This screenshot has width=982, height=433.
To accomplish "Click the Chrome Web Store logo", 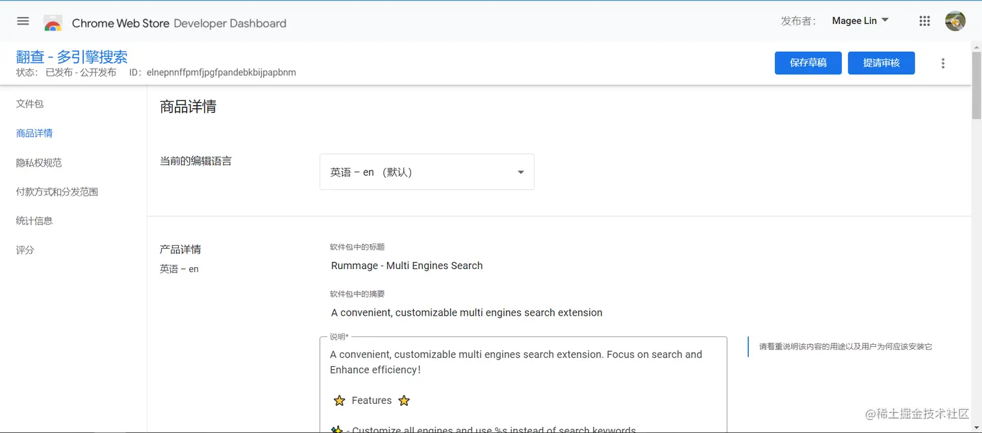I will coord(53,23).
